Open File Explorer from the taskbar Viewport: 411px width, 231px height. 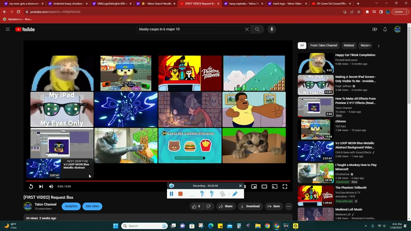(x=258, y=226)
